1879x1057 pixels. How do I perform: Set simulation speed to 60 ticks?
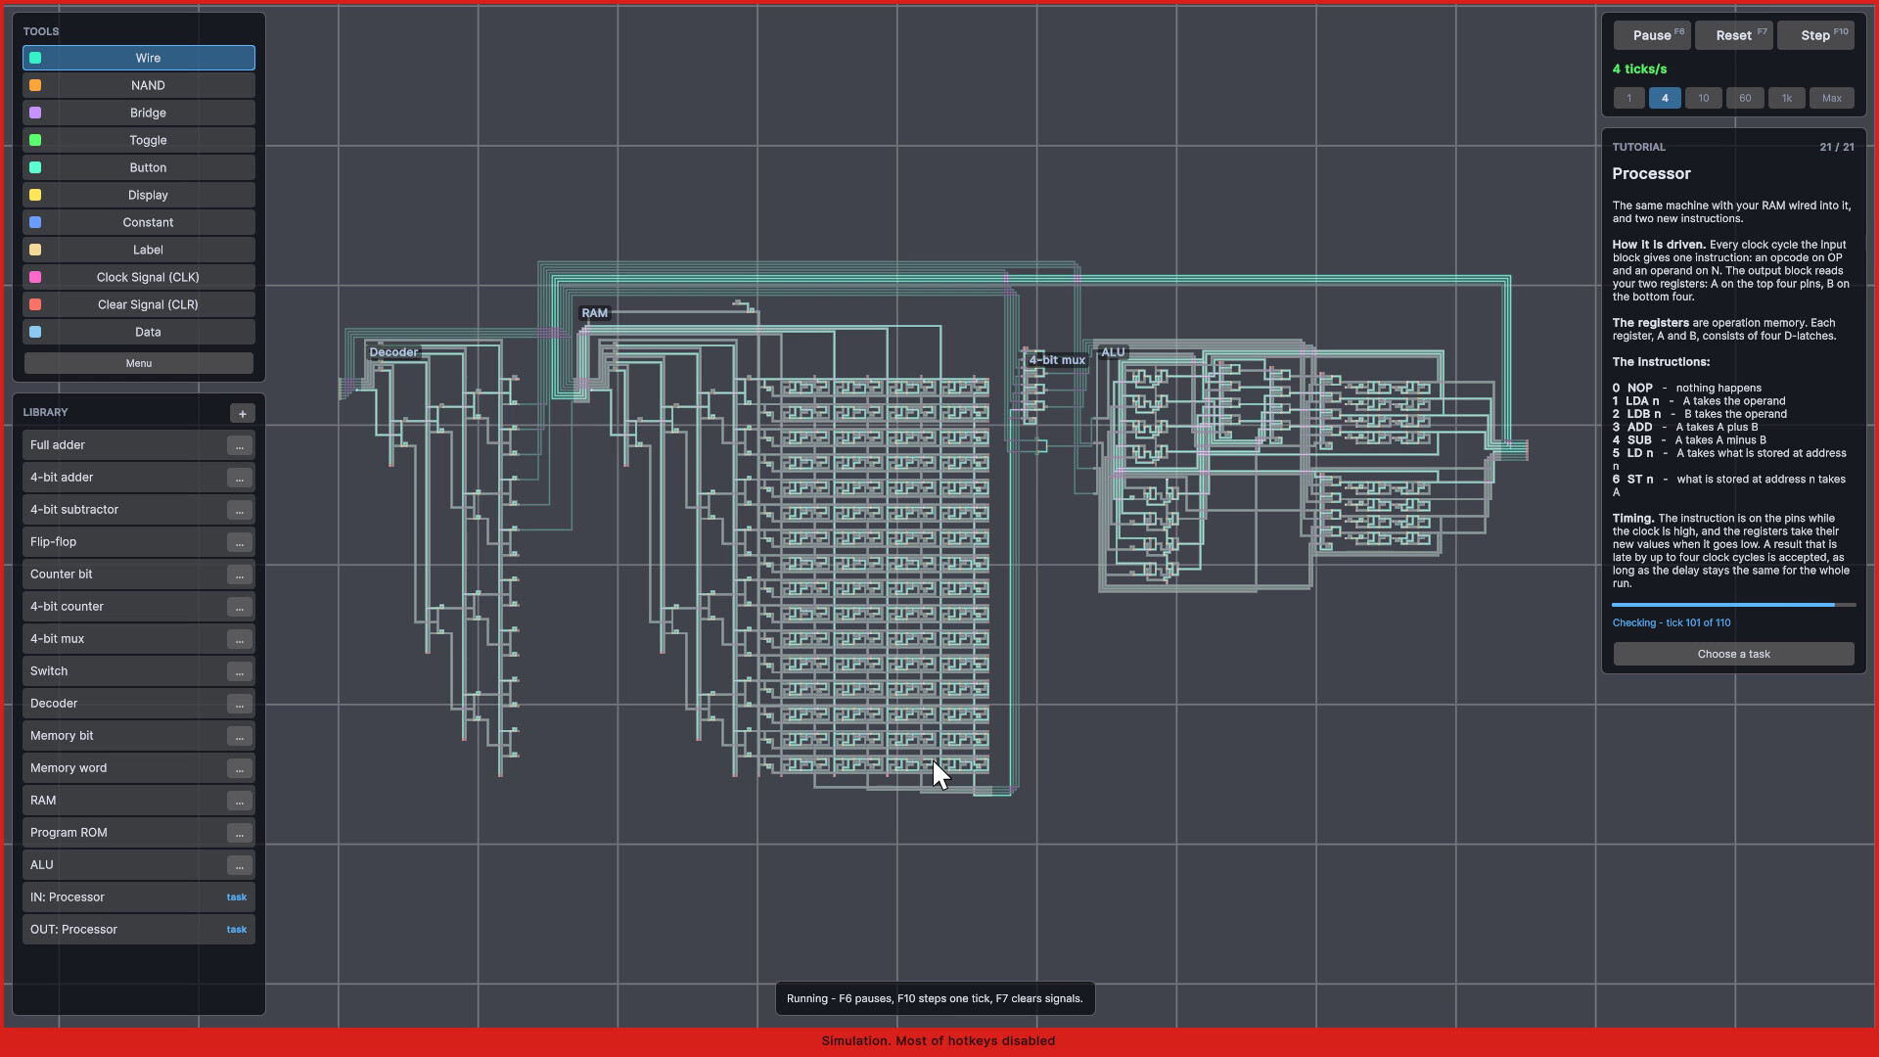tap(1744, 98)
